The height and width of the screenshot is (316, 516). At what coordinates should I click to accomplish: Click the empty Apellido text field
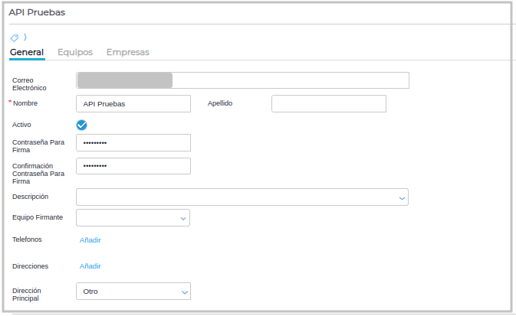pyautogui.click(x=328, y=103)
